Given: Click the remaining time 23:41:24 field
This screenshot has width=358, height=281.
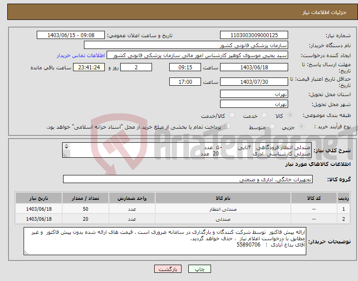Looking at the screenshot, I should click(89, 67).
